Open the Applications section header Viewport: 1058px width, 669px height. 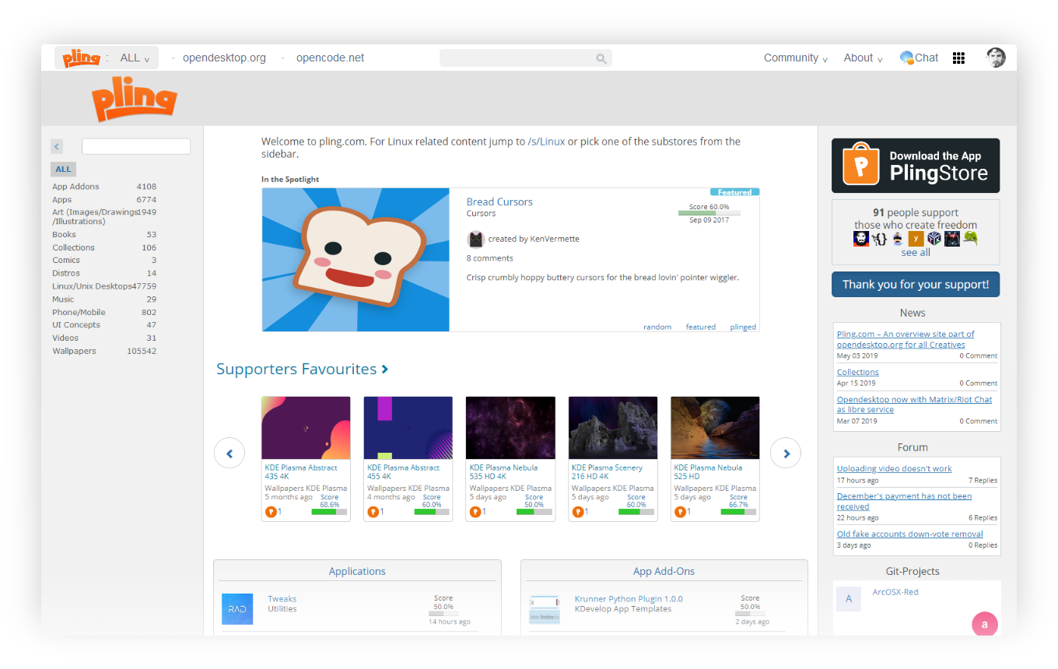pyautogui.click(x=357, y=571)
